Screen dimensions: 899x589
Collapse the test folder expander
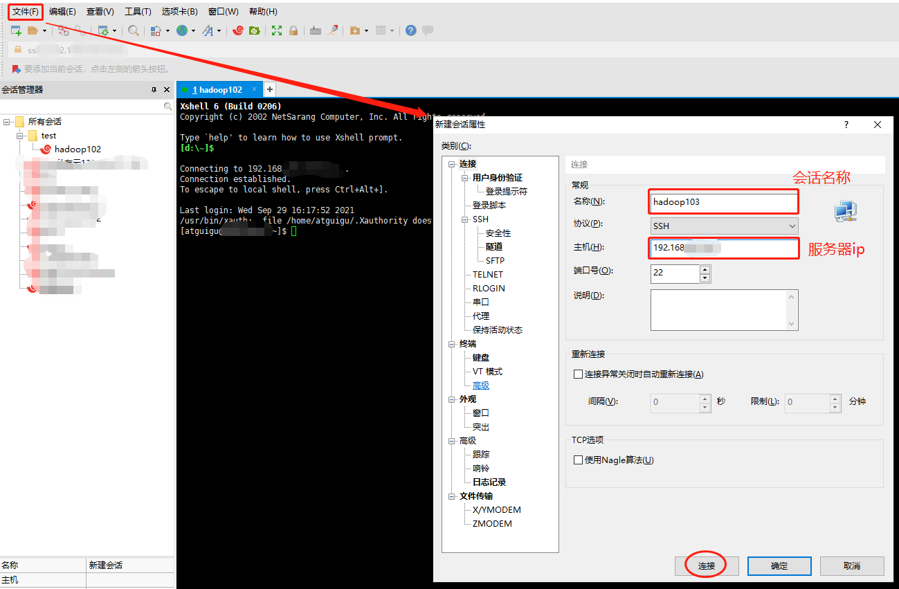(x=21, y=136)
